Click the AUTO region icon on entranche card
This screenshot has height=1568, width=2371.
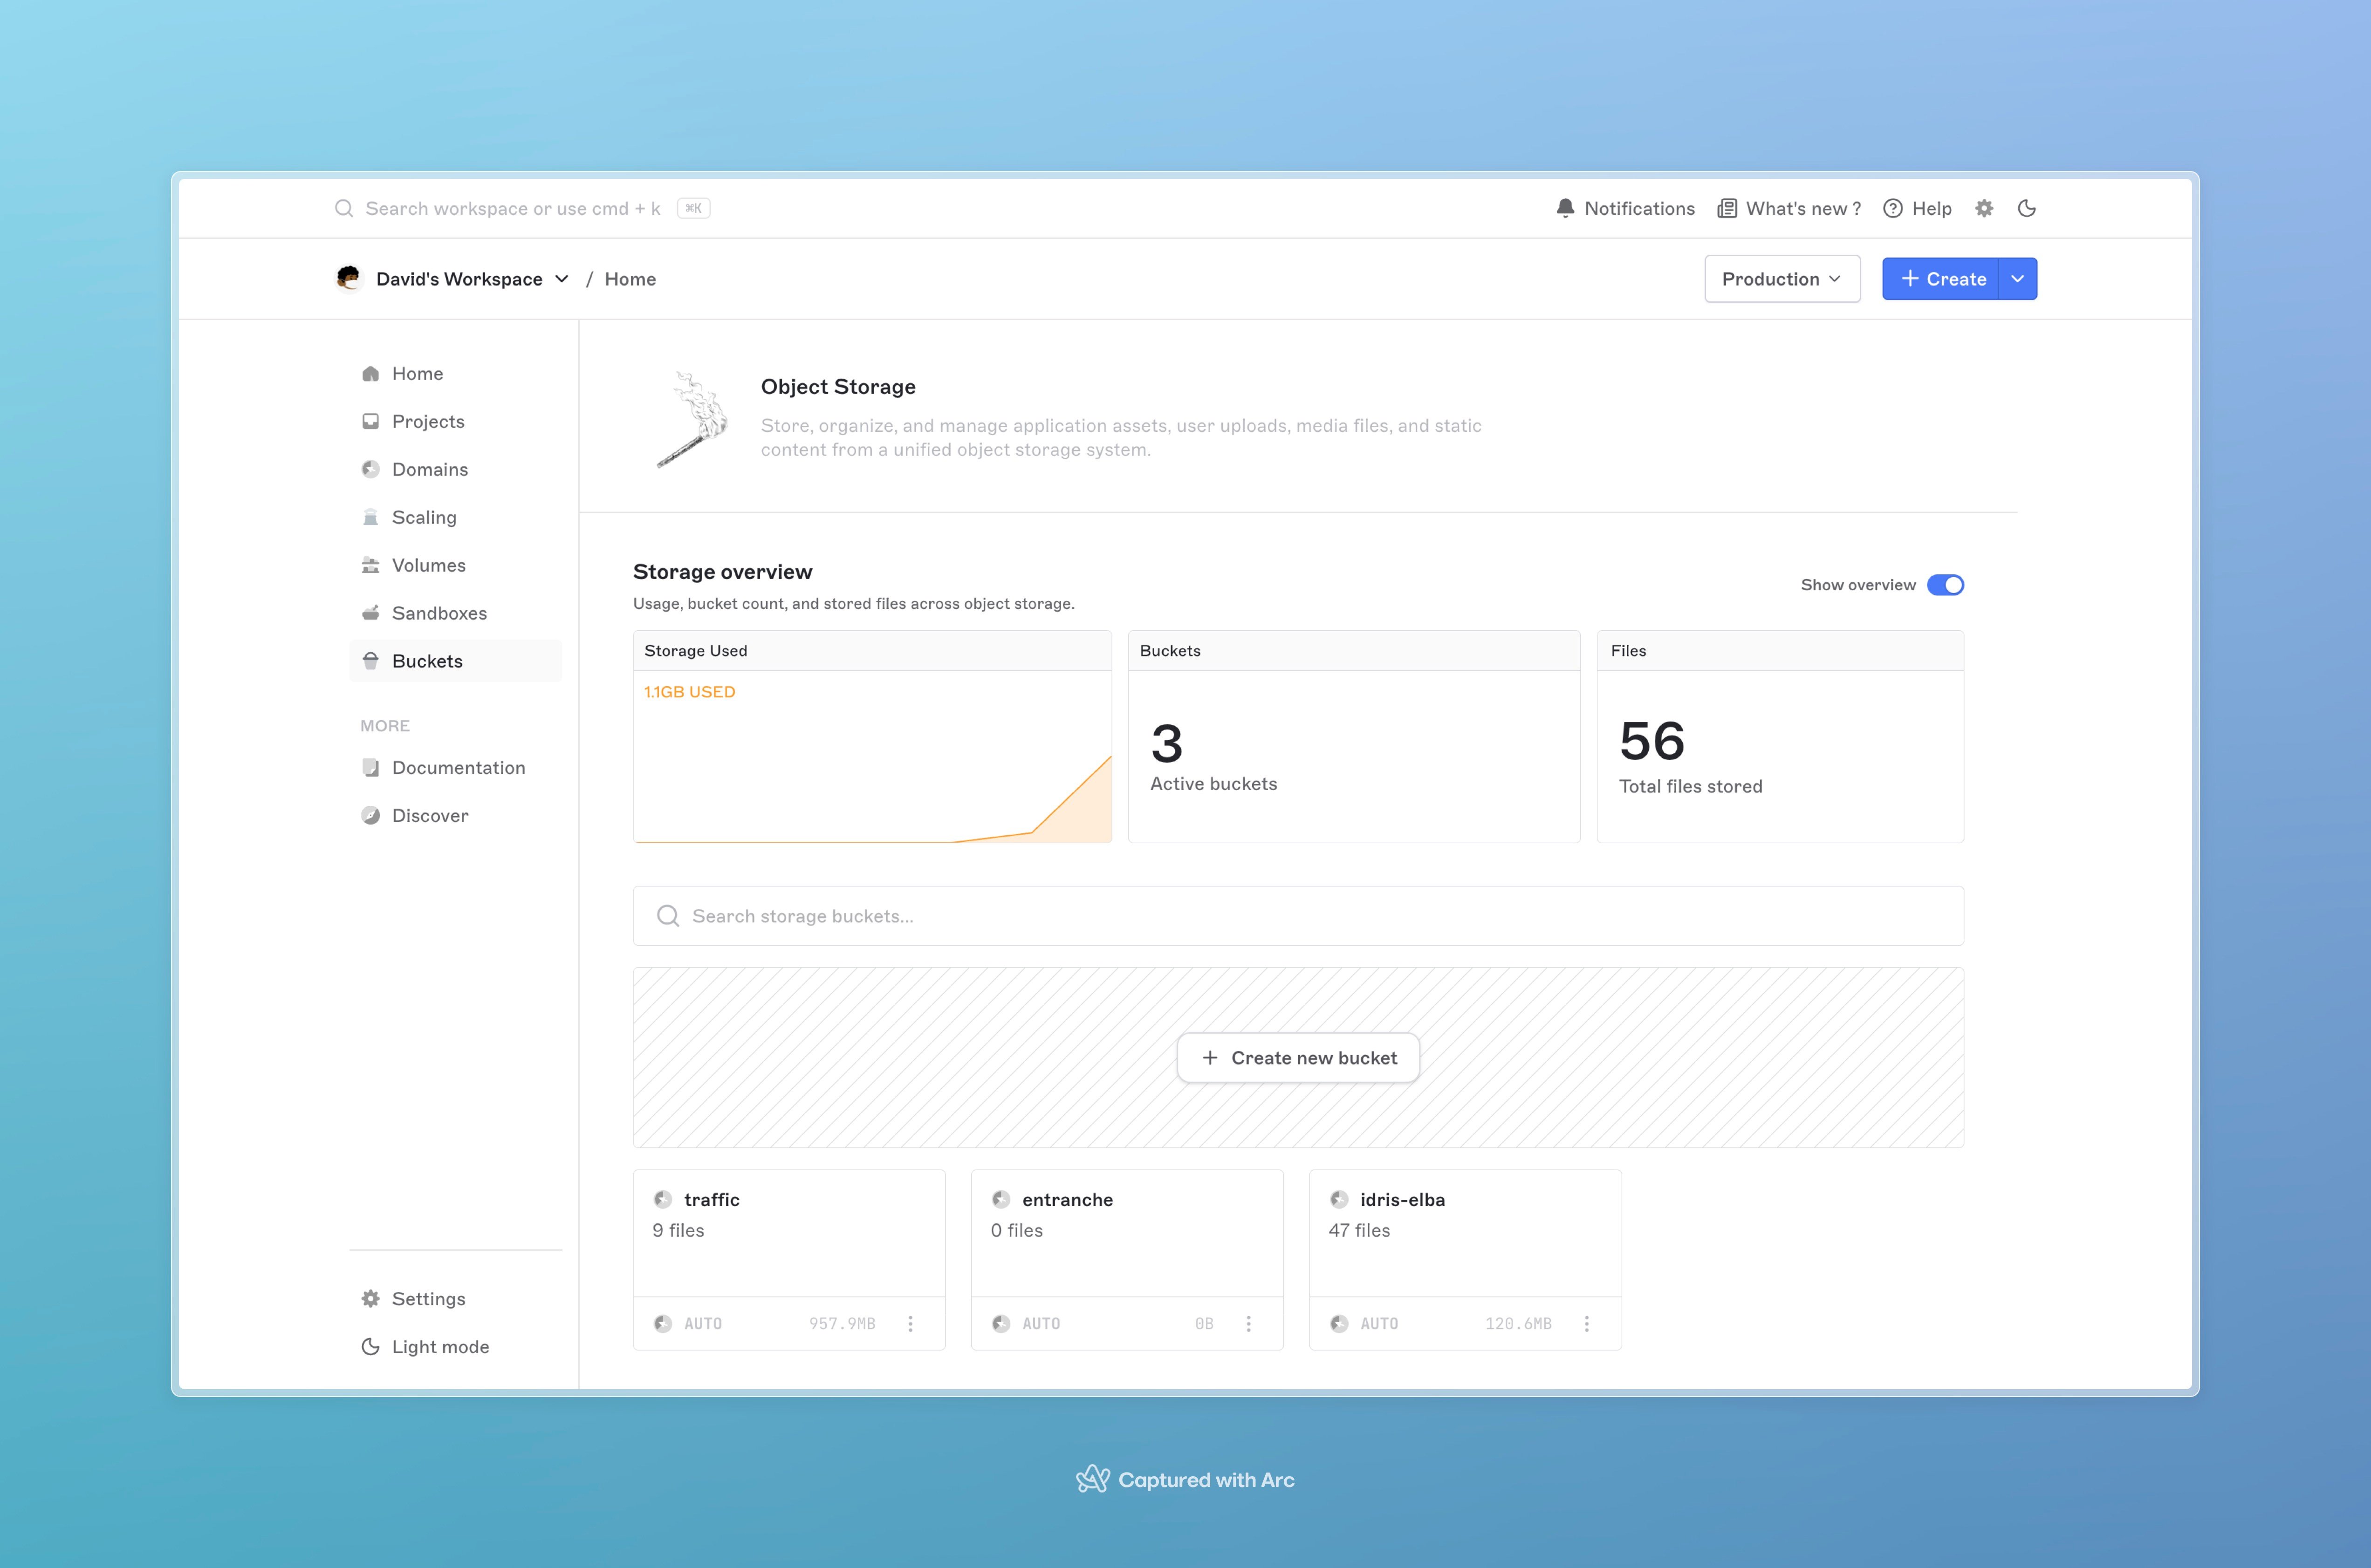tap(1000, 1323)
